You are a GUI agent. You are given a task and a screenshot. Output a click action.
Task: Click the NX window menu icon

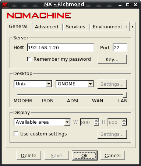pyautogui.click(x=5, y=5)
